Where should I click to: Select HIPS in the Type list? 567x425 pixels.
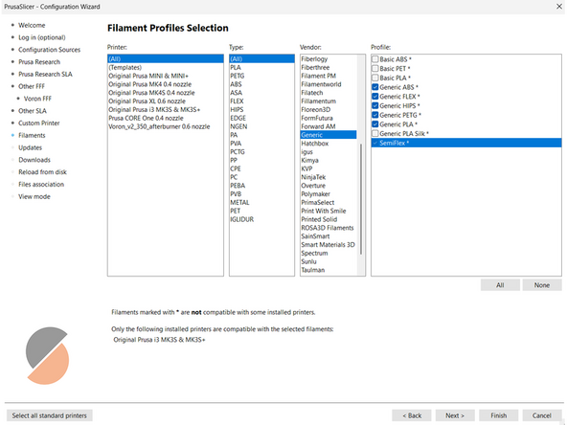[x=261, y=109]
